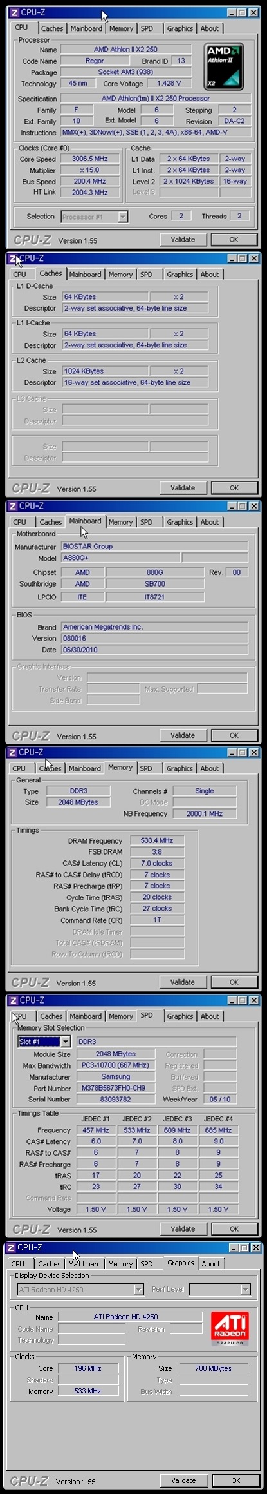Click OK in the Memory tab window

tap(234, 982)
